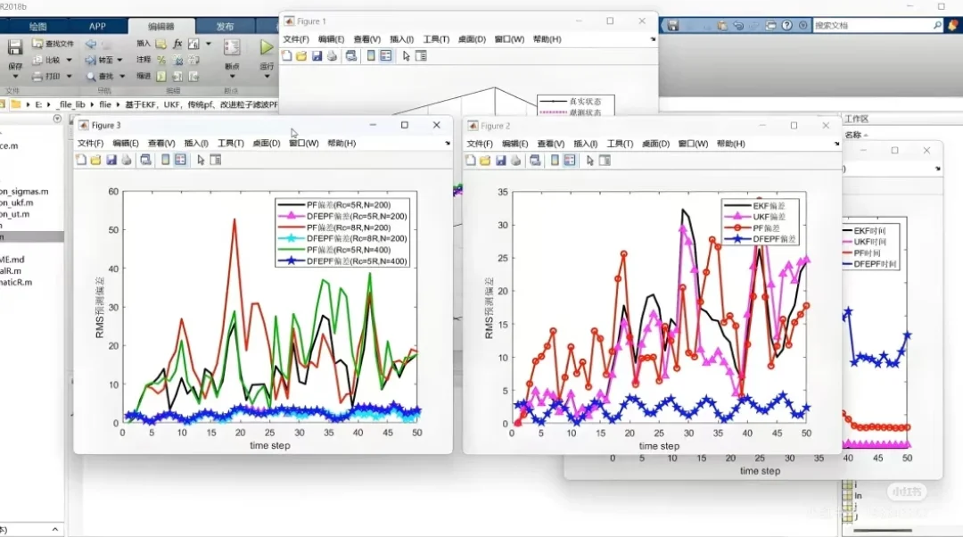Click the smart indent icon in editor ribbon
Viewport: 963px width, 537px height.
160,76
